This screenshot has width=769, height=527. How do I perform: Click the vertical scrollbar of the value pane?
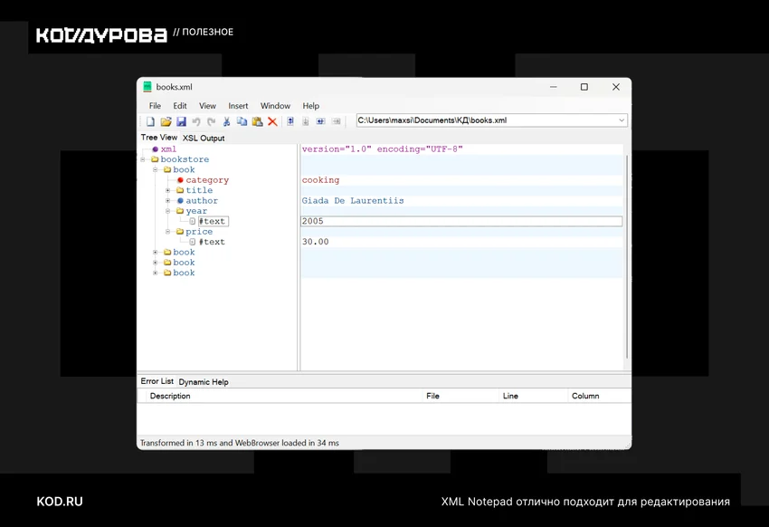pyautogui.click(x=627, y=256)
